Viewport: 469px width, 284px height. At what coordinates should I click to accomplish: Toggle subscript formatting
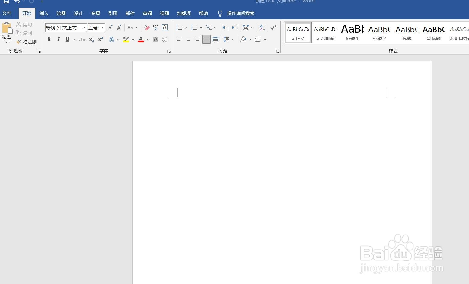click(91, 40)
